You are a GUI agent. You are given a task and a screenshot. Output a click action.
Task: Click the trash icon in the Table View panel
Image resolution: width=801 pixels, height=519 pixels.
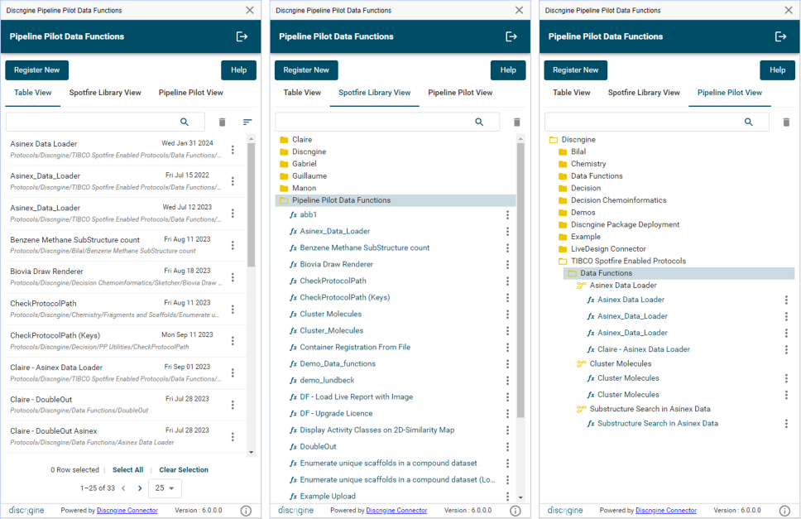pos(222,122)
